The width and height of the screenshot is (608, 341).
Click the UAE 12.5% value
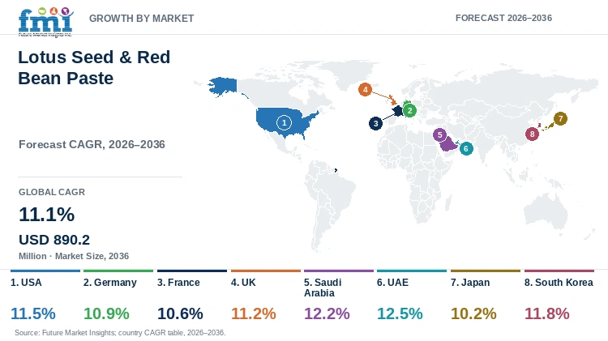400,313
